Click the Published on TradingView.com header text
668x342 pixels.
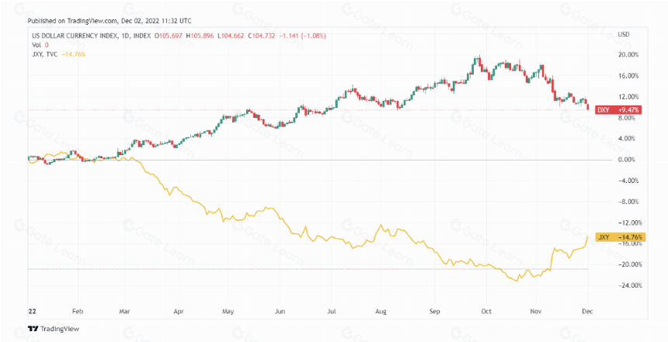click(x=110, y=21)
